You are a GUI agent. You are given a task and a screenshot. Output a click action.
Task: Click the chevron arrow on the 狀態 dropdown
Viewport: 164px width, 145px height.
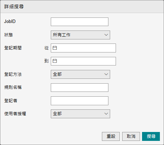pos(106,35)
